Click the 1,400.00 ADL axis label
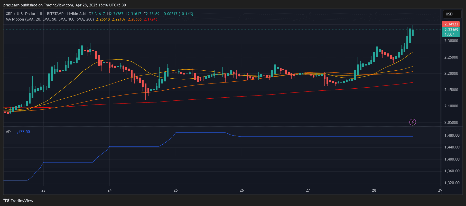466x206 pixels. (452, 159)
